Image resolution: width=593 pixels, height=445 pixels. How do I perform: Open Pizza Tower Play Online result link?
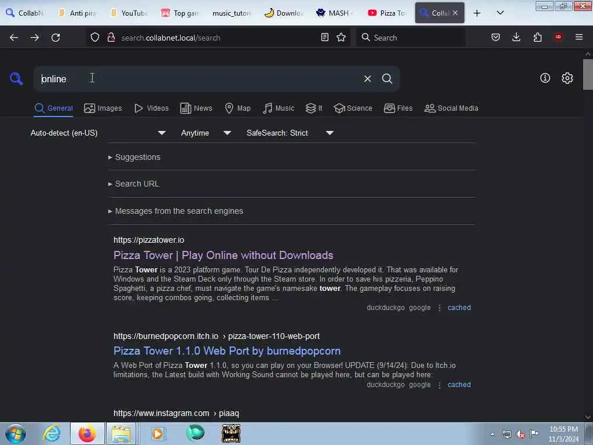tap(223, 256)
